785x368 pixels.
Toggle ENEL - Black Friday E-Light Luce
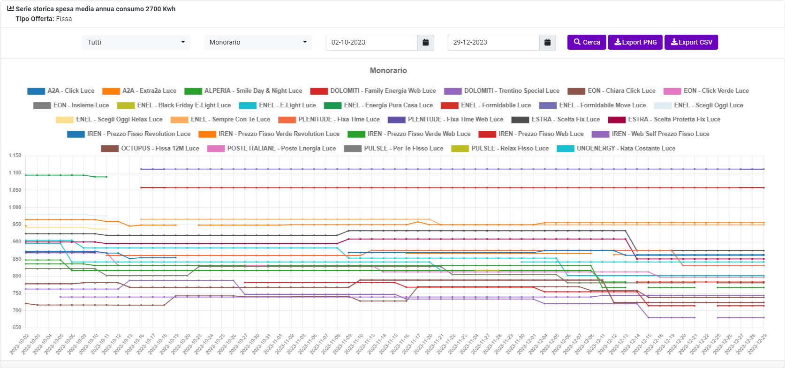pos(174,105)
